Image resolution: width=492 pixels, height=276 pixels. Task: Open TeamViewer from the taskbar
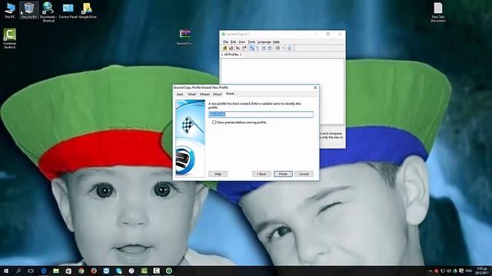coord(106,271)
